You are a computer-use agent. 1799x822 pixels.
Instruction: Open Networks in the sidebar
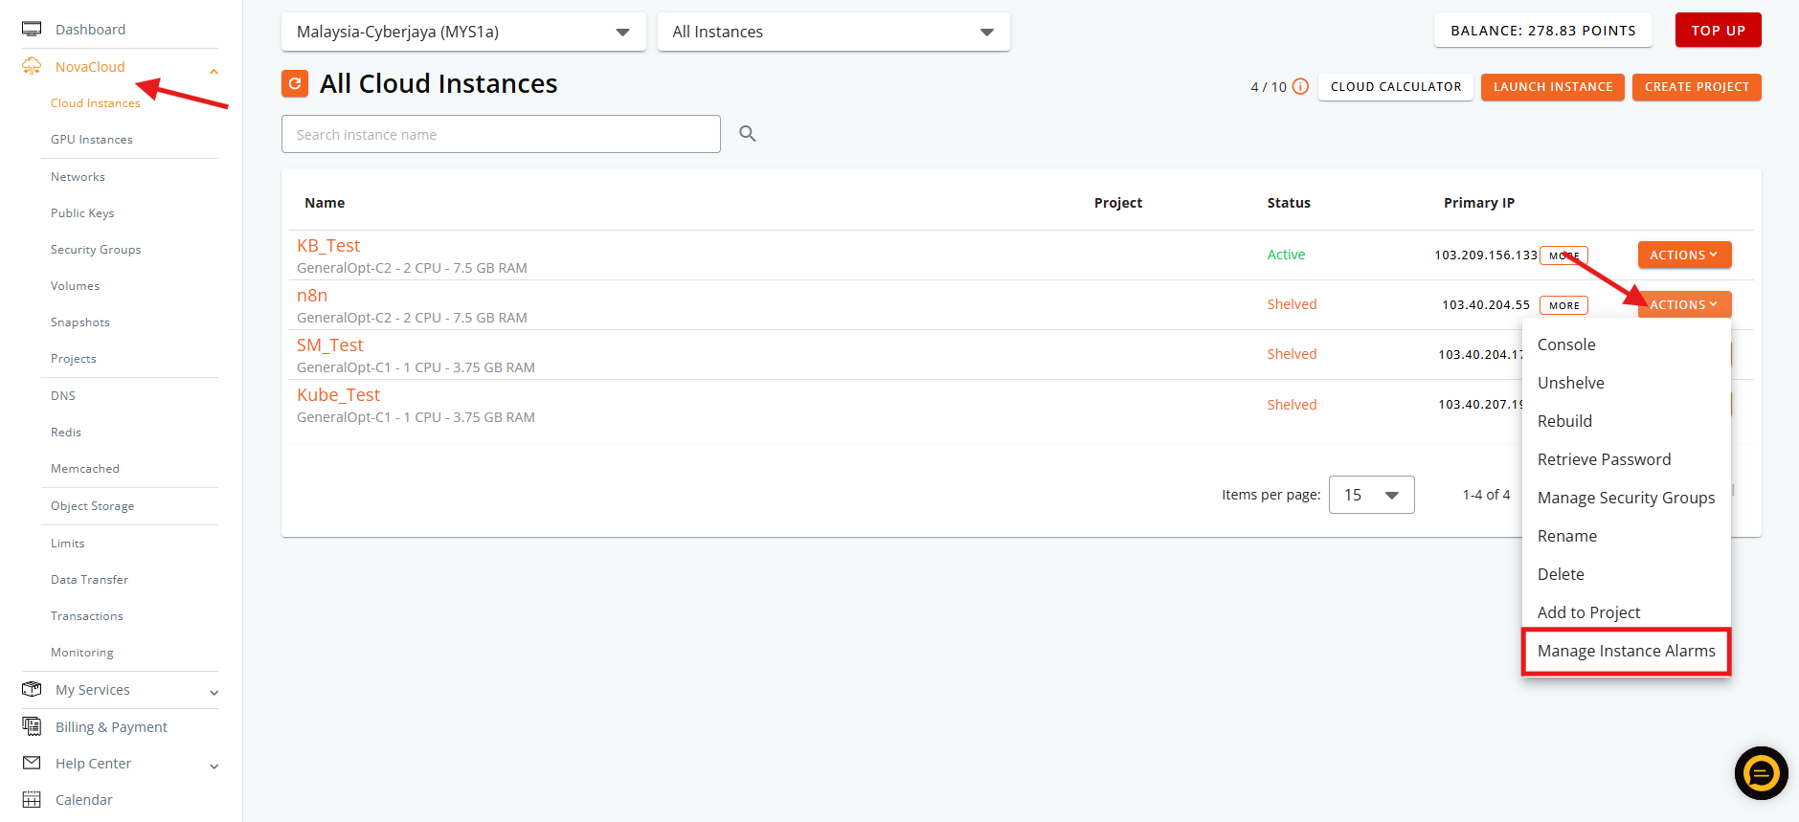coord(78,177)
